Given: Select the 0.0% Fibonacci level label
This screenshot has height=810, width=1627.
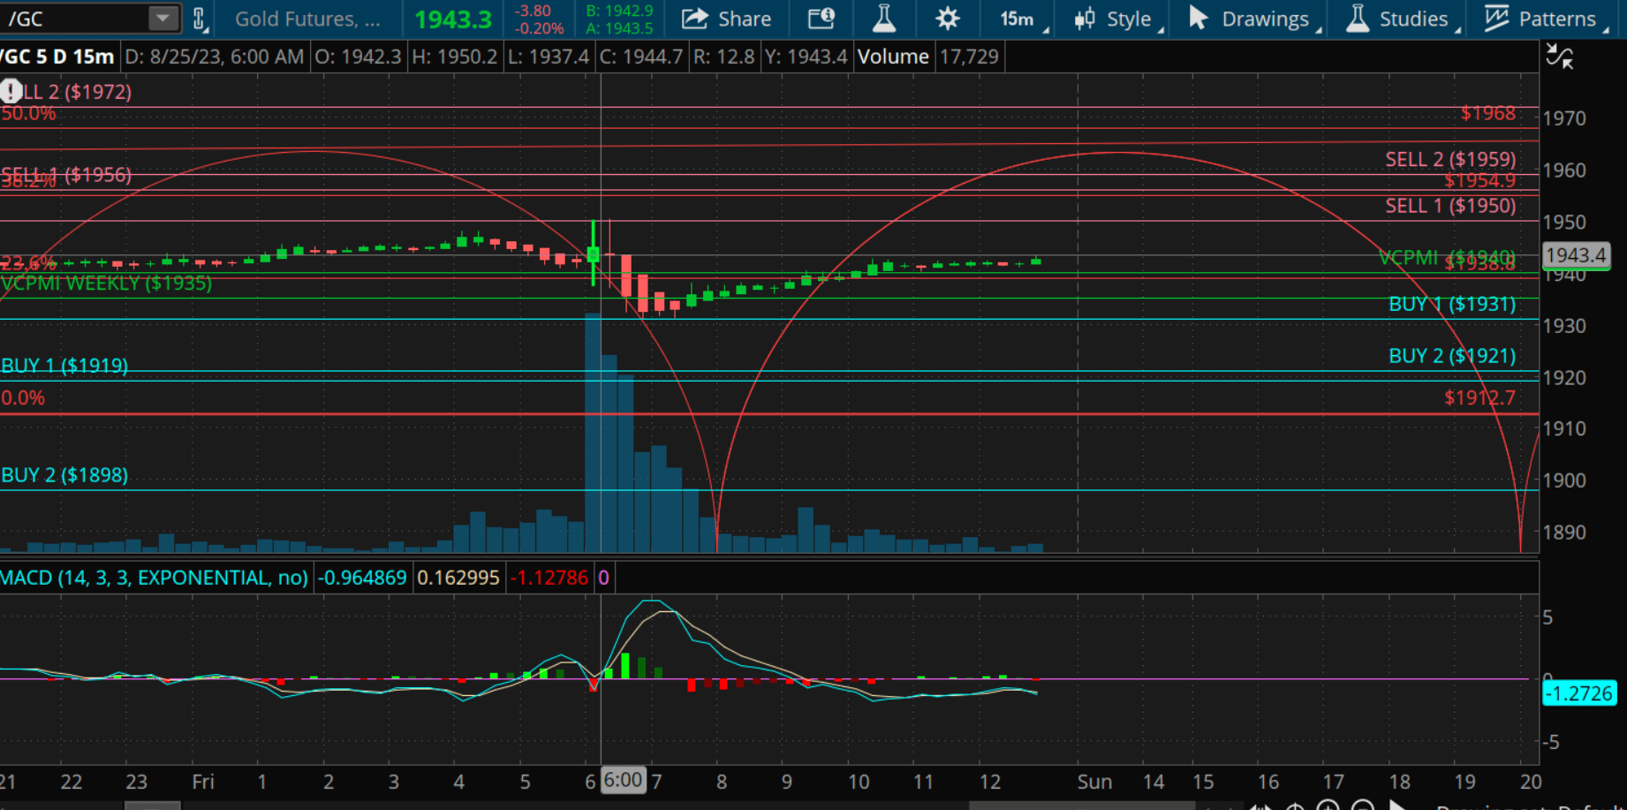Looking at the screenshot, I should (23, 397).
